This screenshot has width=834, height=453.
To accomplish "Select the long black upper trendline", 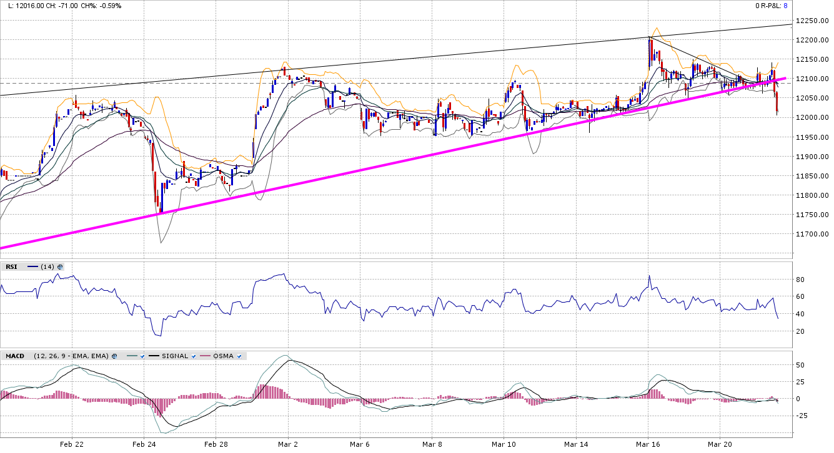I will point(375,61).
